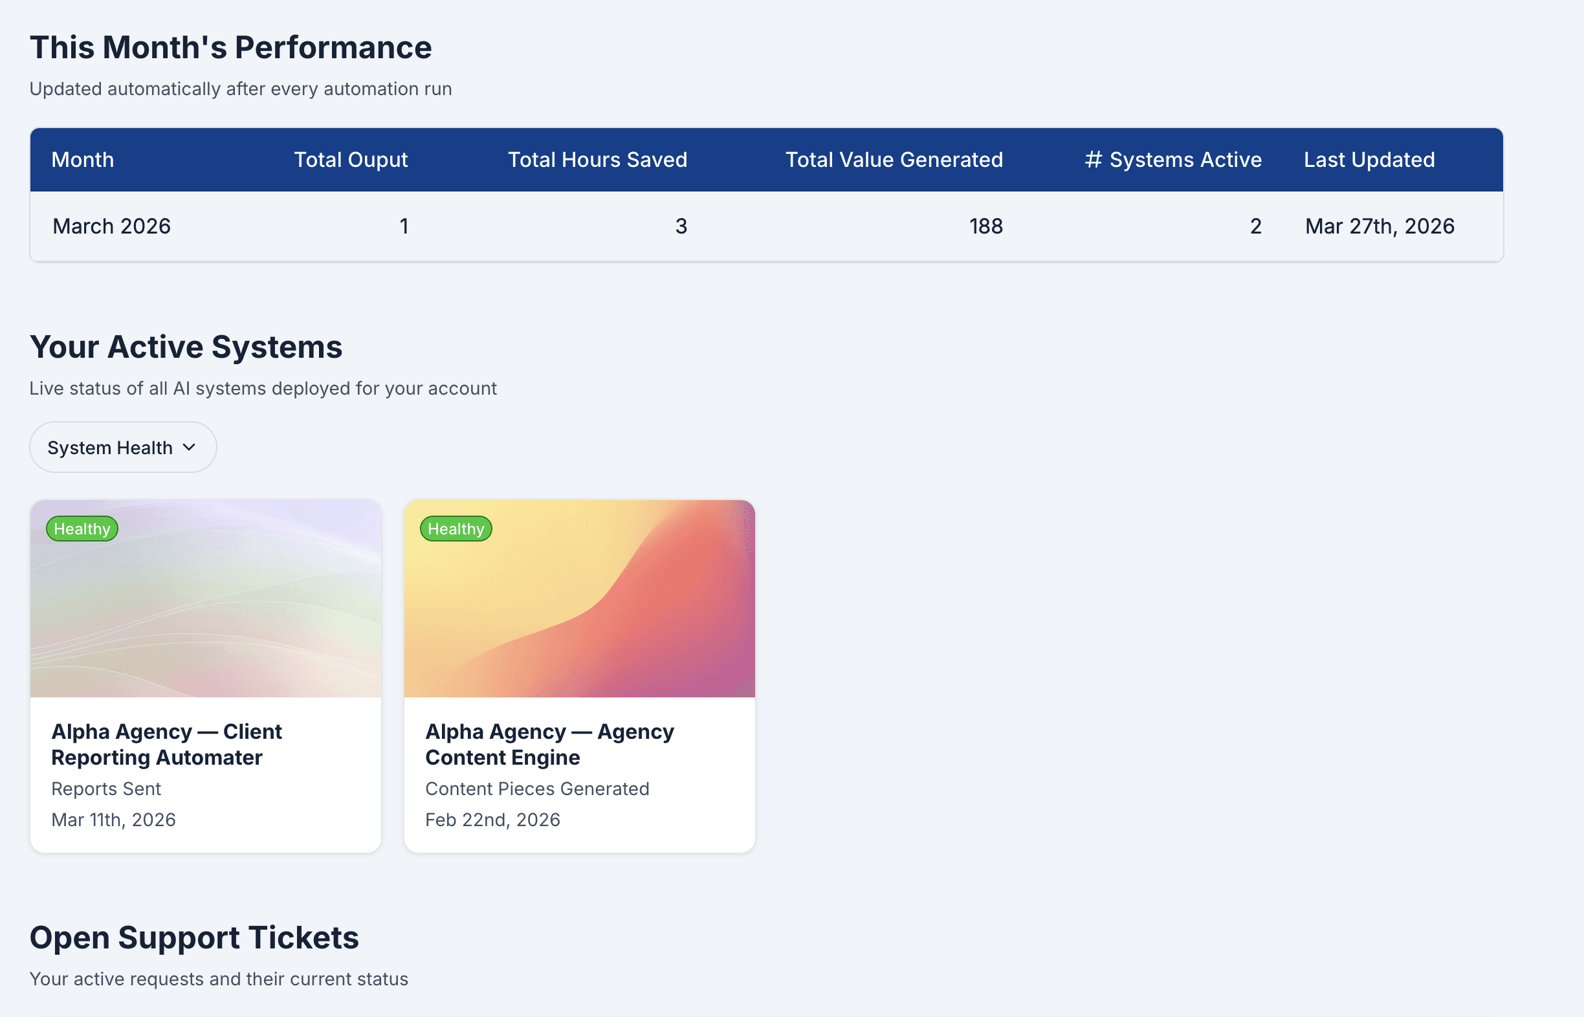Click the # Systems Active header
Screen dimensions: 1584x1017
click(1172, 160)
